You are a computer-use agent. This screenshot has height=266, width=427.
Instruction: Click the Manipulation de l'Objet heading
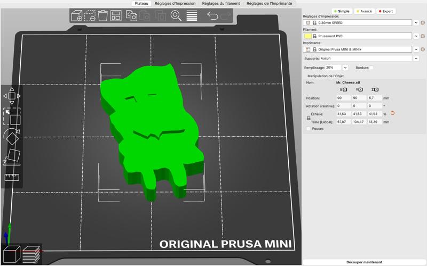coord(326,76)
